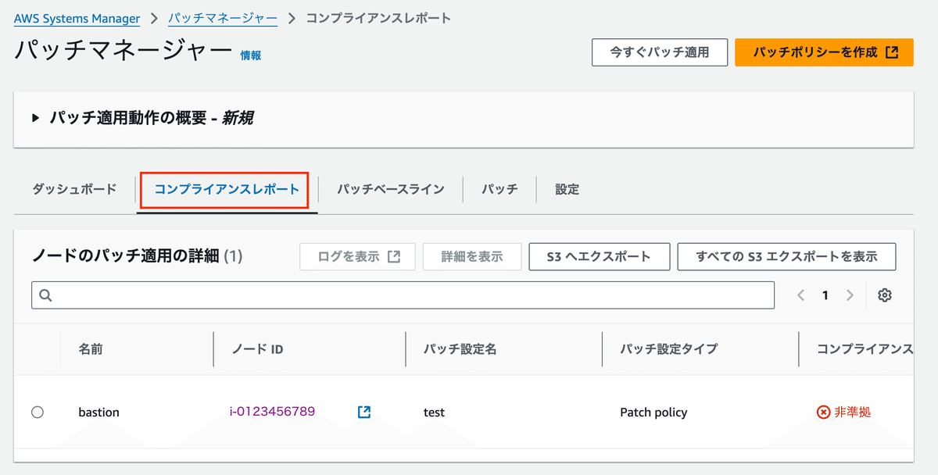Switch to the ダッシュボード tab

tap(75, 189)
